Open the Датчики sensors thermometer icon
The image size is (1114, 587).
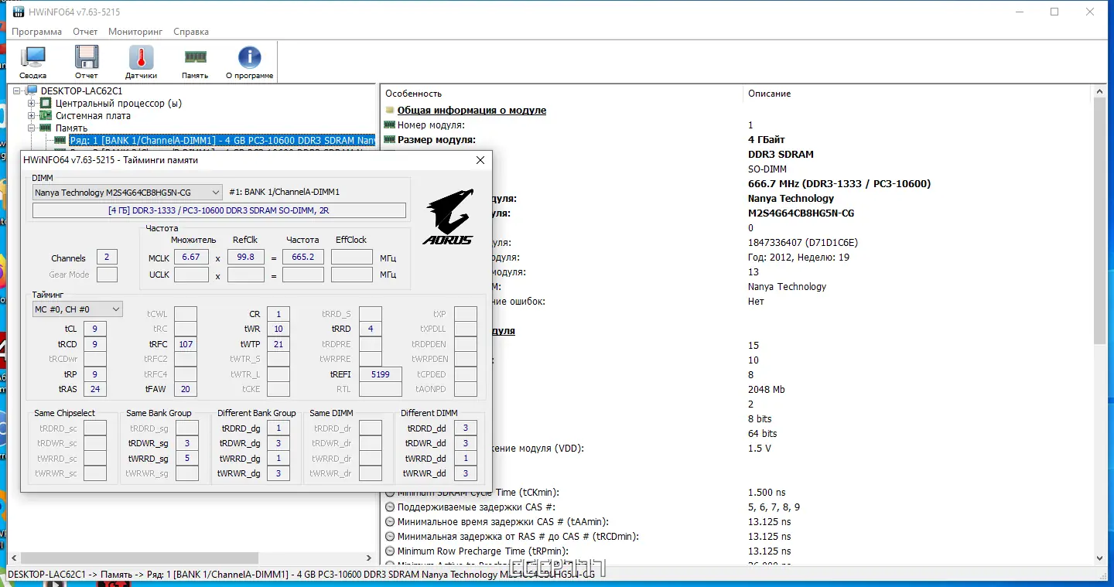tap(141, 58)
